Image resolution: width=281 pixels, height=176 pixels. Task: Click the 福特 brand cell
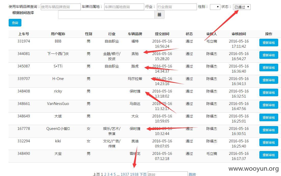135,41
